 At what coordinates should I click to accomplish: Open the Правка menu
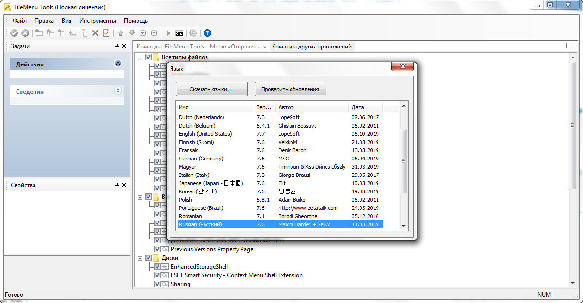click(x=44, y=21)
